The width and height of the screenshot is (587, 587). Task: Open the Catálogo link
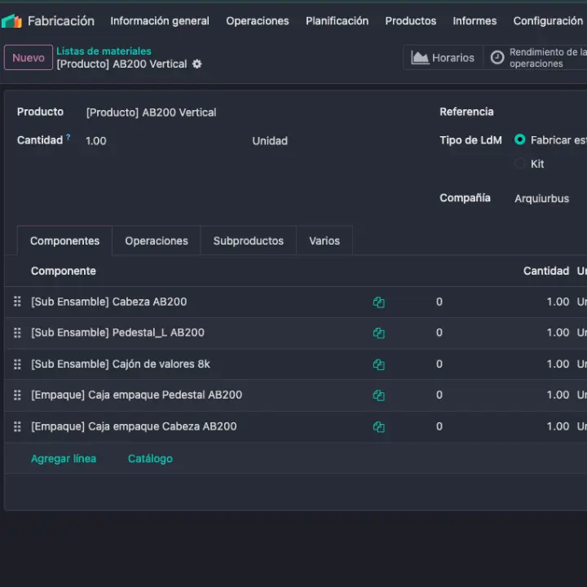point(150,459)
